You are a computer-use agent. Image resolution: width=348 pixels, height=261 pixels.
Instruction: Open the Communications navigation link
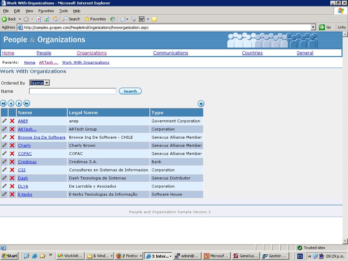(x=171, y=53)
